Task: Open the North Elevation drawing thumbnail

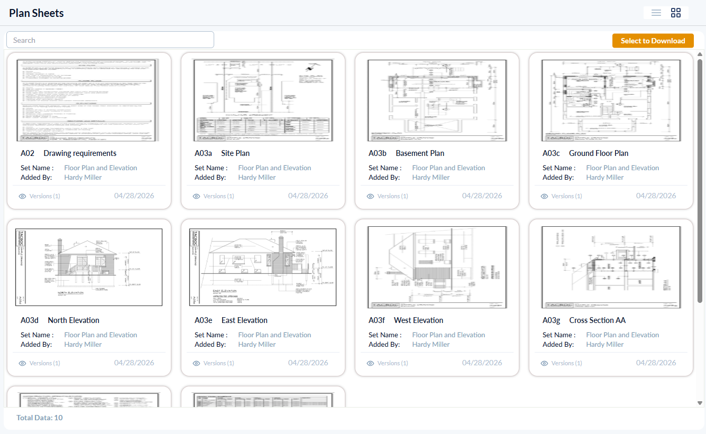Action: (89, 267)
